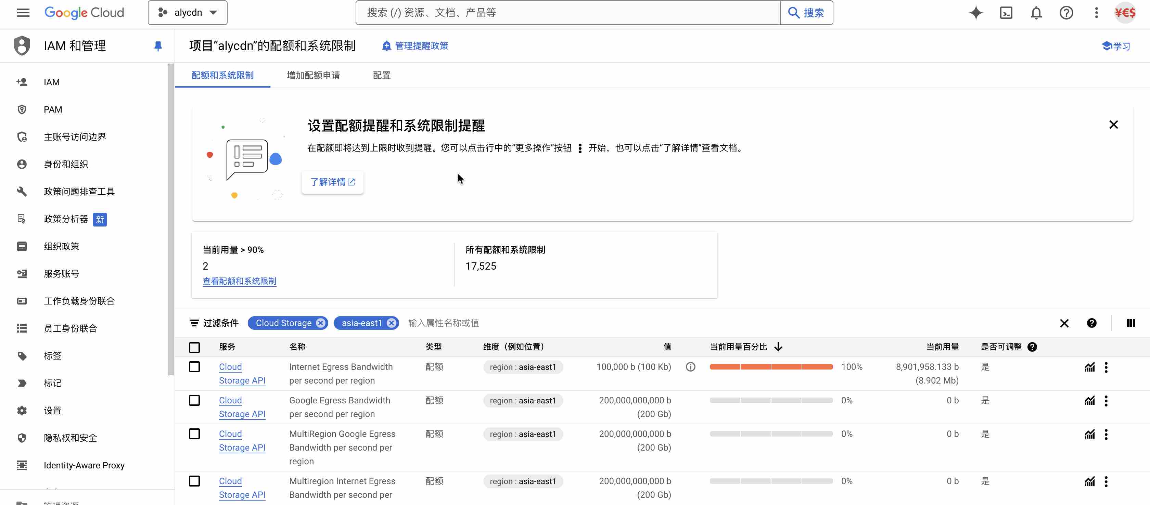Select the MultiRegion Google Egress row checkbox
The height and width of the screenshot is (505, 1150).
click(194, 433)
